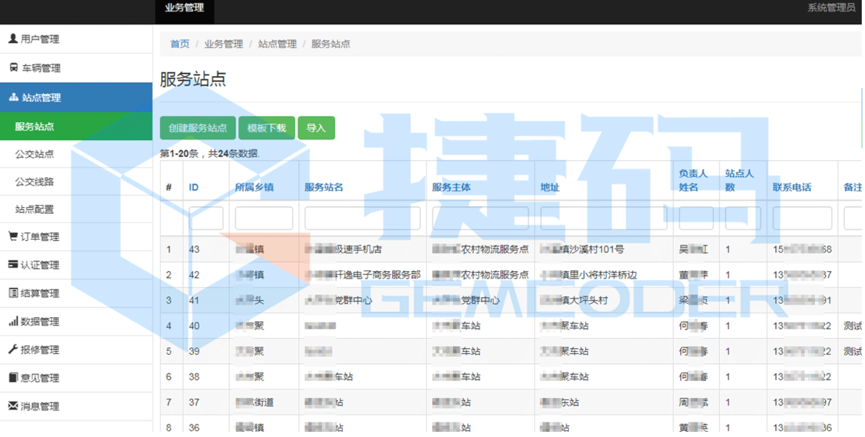Click the sitemap icon beside 站点管理
The width and height of the screenshot is (865, 437).
pyautogui.click(x=14, y=97)
